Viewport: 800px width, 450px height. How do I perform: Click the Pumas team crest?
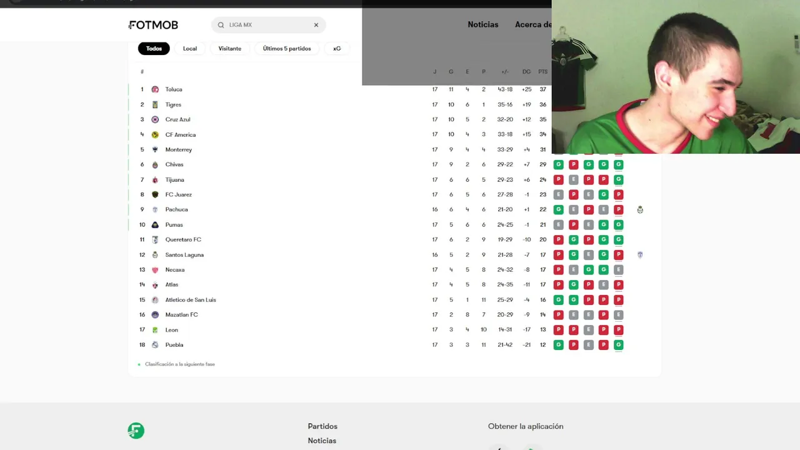tap(155, 224)
